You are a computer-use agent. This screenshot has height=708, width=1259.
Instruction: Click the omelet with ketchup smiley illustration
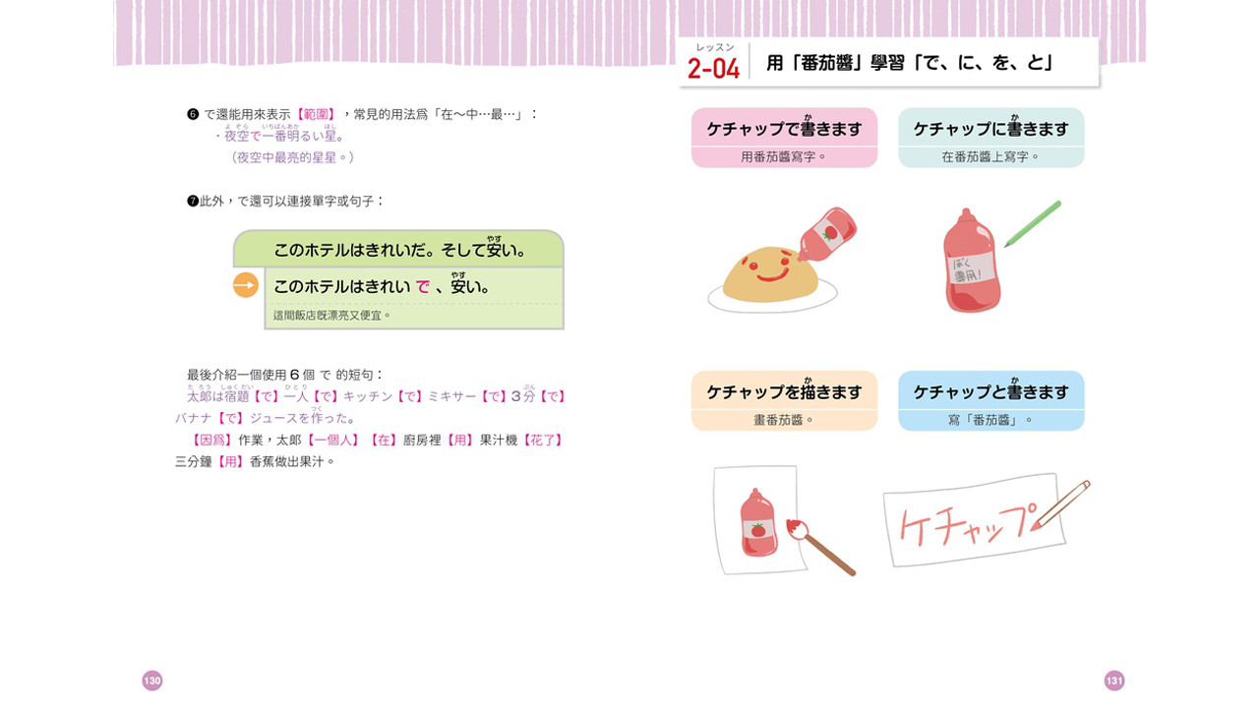pyautogui.click(x=766, y=275)
